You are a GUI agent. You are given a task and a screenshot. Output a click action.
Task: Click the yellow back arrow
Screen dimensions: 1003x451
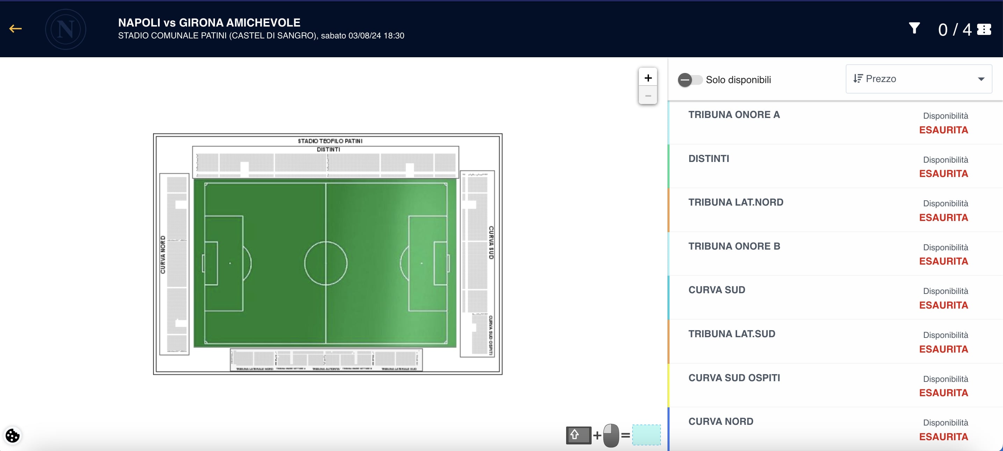click(15, 29)
